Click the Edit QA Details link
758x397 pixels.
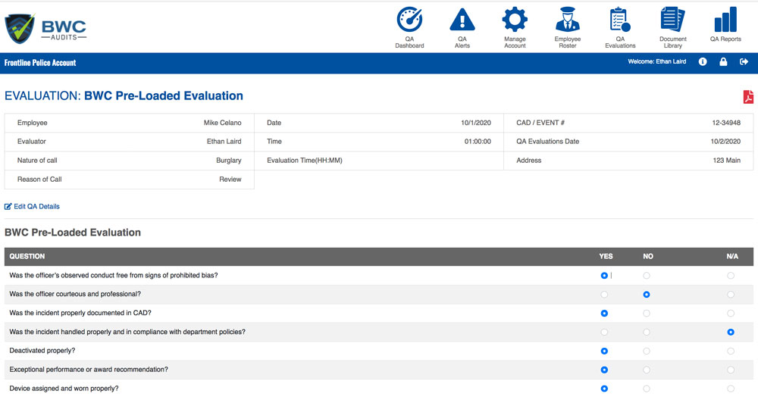point(32,206)
